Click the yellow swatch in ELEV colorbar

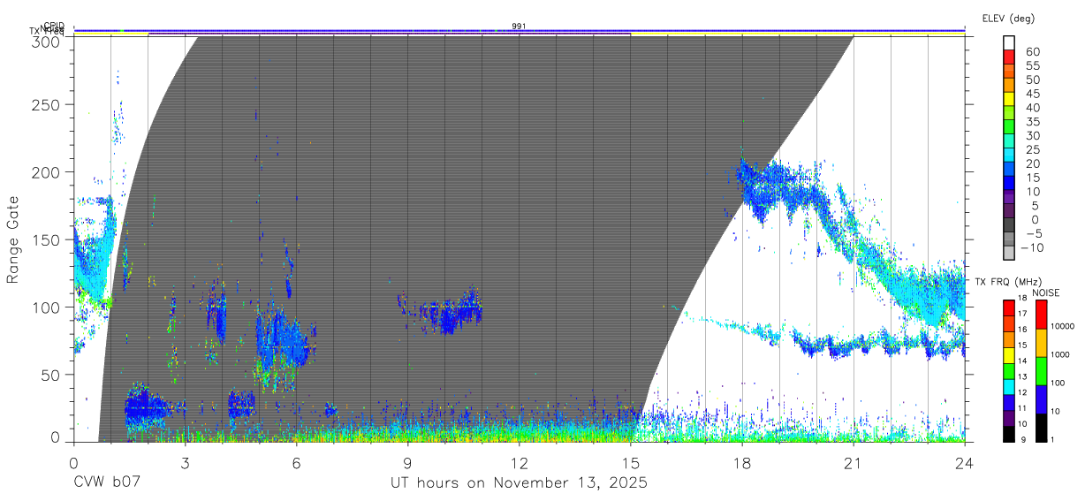[1009, 99]
